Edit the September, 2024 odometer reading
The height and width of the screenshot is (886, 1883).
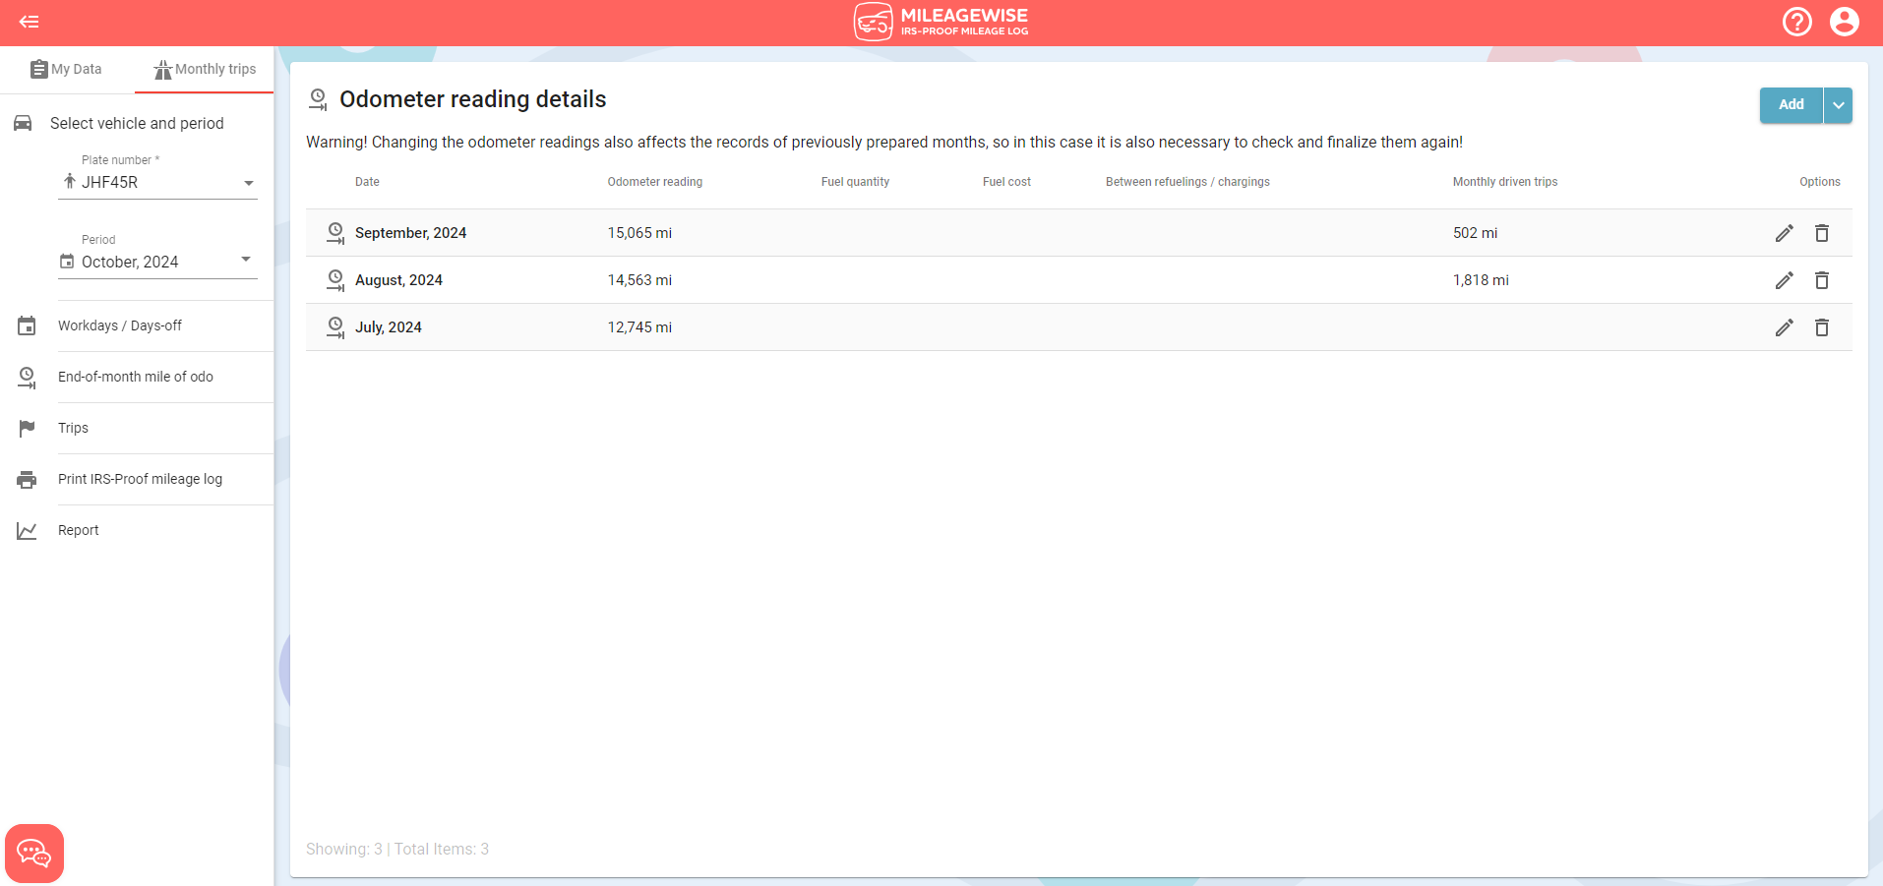click(x=1785, y=233)
